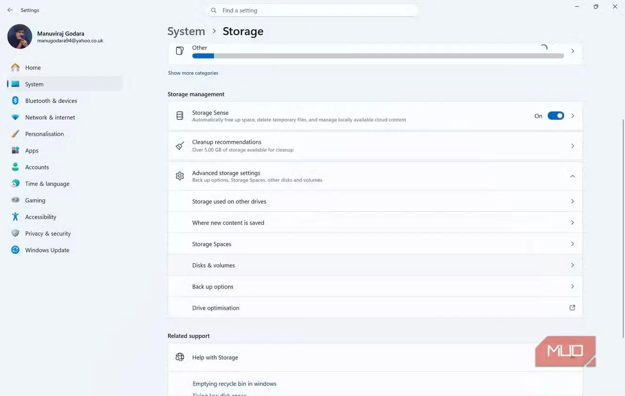This screenshot has width=625, height=396.
Task: Click the Privacy shield icon
Action: point(16,233)
